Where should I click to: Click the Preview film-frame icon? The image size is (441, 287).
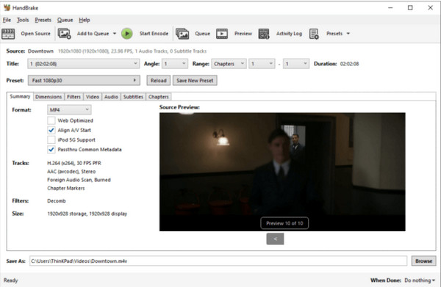(x=222, y=34)
